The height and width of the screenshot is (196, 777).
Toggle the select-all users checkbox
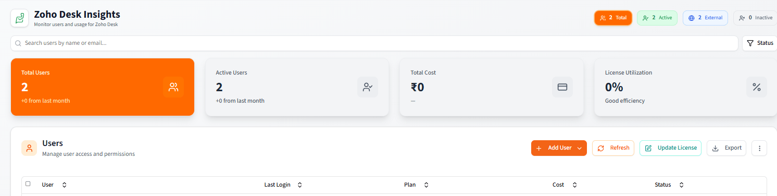pos(28,183)
